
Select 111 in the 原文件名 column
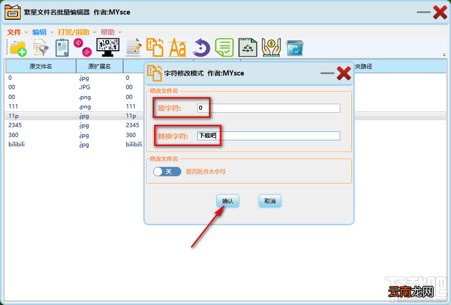coord(13,106)
